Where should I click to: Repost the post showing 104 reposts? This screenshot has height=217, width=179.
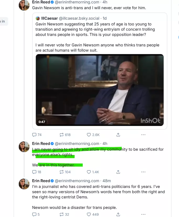(x=62, y=172)
